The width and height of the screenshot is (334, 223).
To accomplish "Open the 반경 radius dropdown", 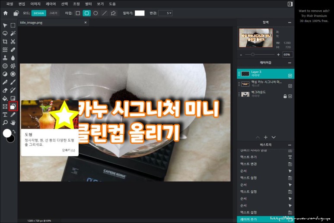I will [165, 13].
